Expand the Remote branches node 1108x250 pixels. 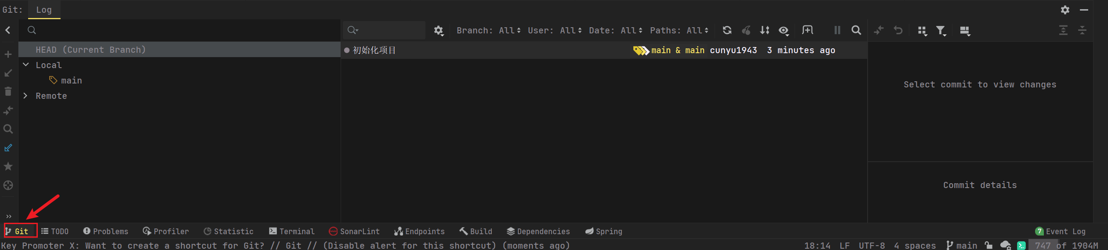coord(25,96)
